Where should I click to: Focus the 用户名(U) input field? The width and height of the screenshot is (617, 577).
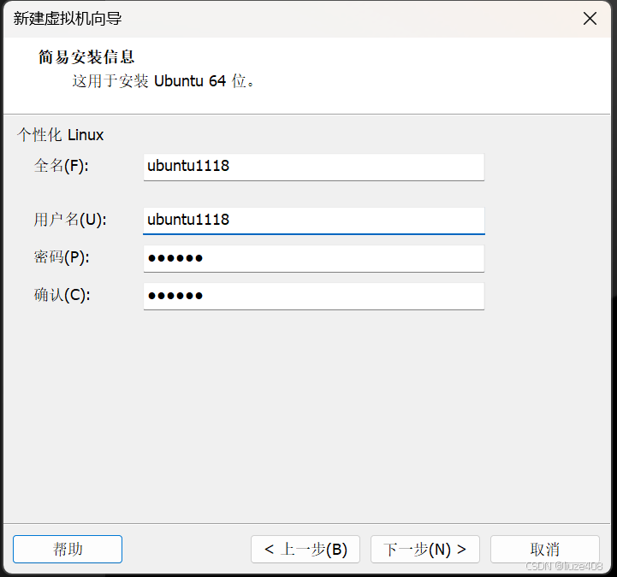[x=313, y=221]
